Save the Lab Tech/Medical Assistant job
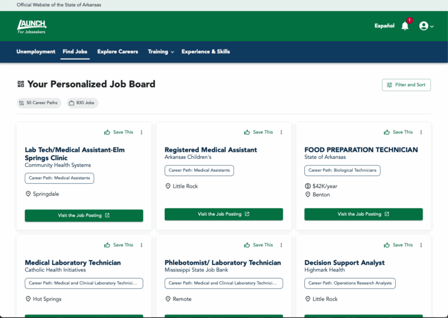The image size is (448, 318). [x=119, y=132]
